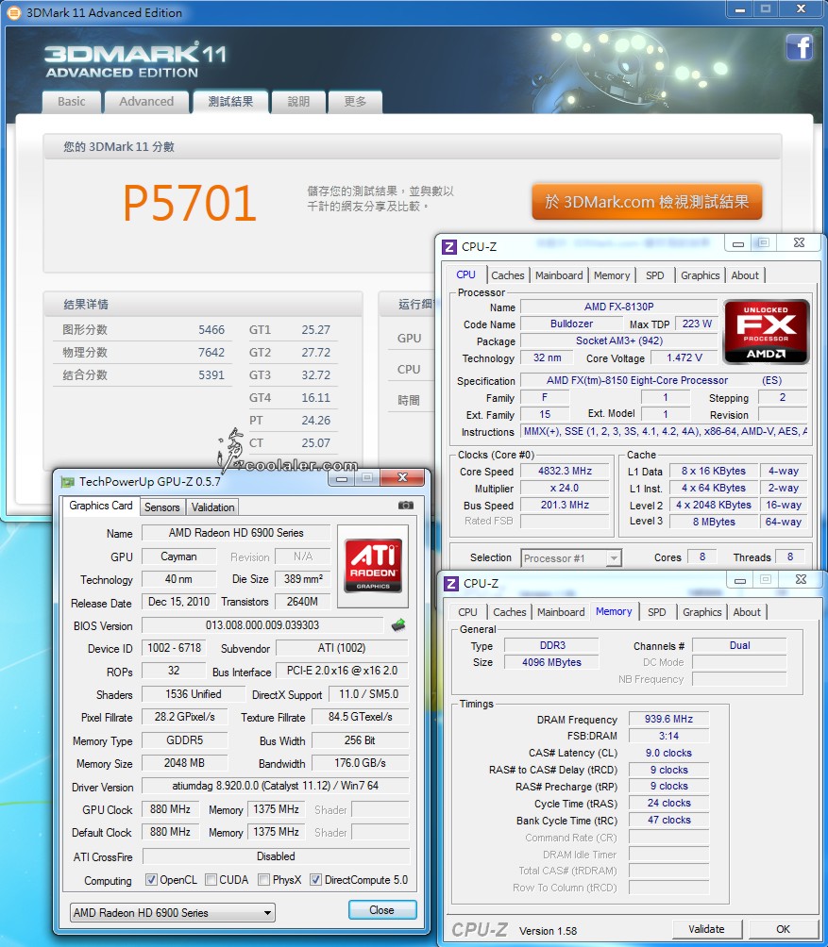Open About tab in lower CPU-Z window

[747, 612]
